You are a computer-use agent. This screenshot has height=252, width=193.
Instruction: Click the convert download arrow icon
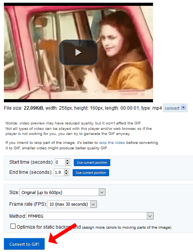[x=183, y=107]
